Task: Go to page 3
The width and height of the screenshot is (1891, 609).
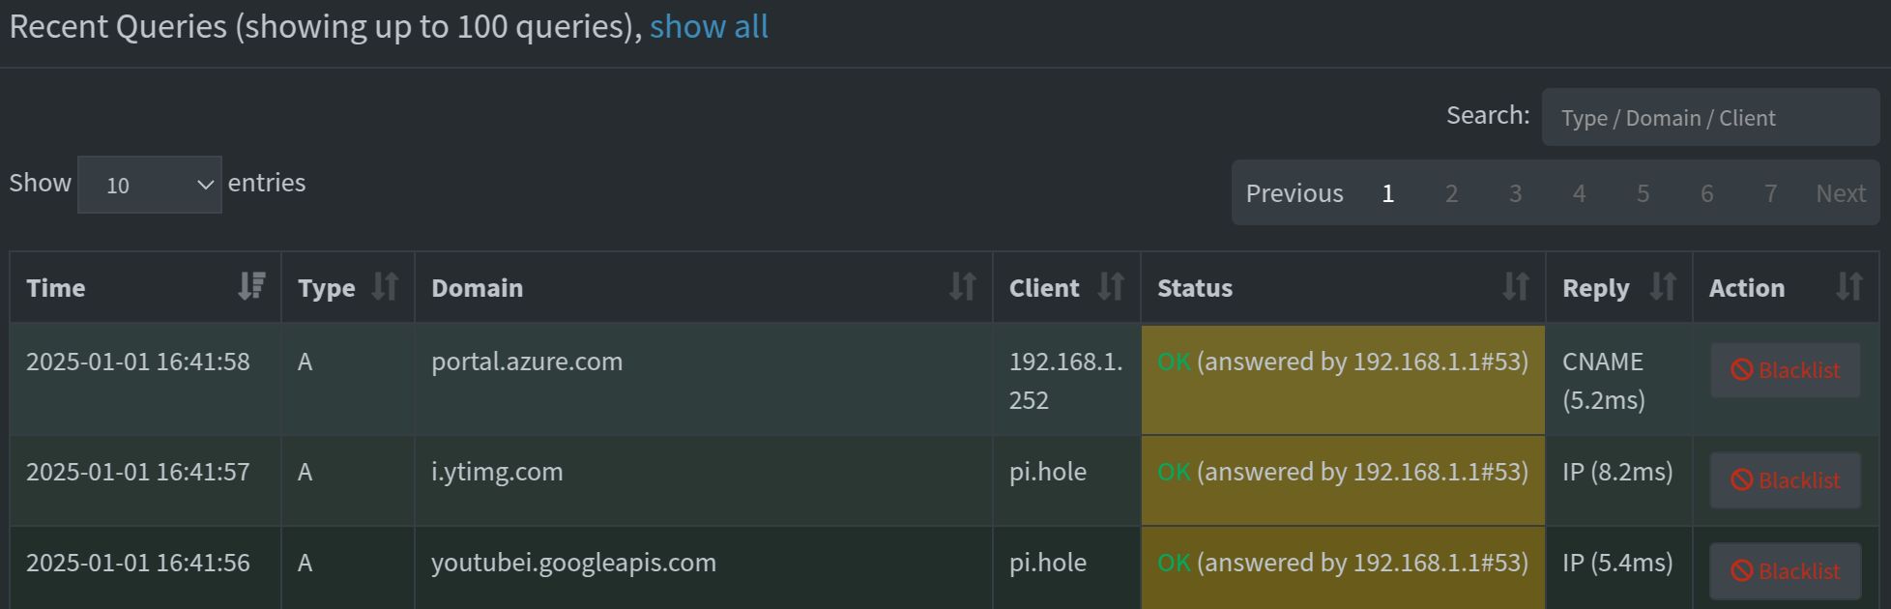Action: pos(1515,193)
